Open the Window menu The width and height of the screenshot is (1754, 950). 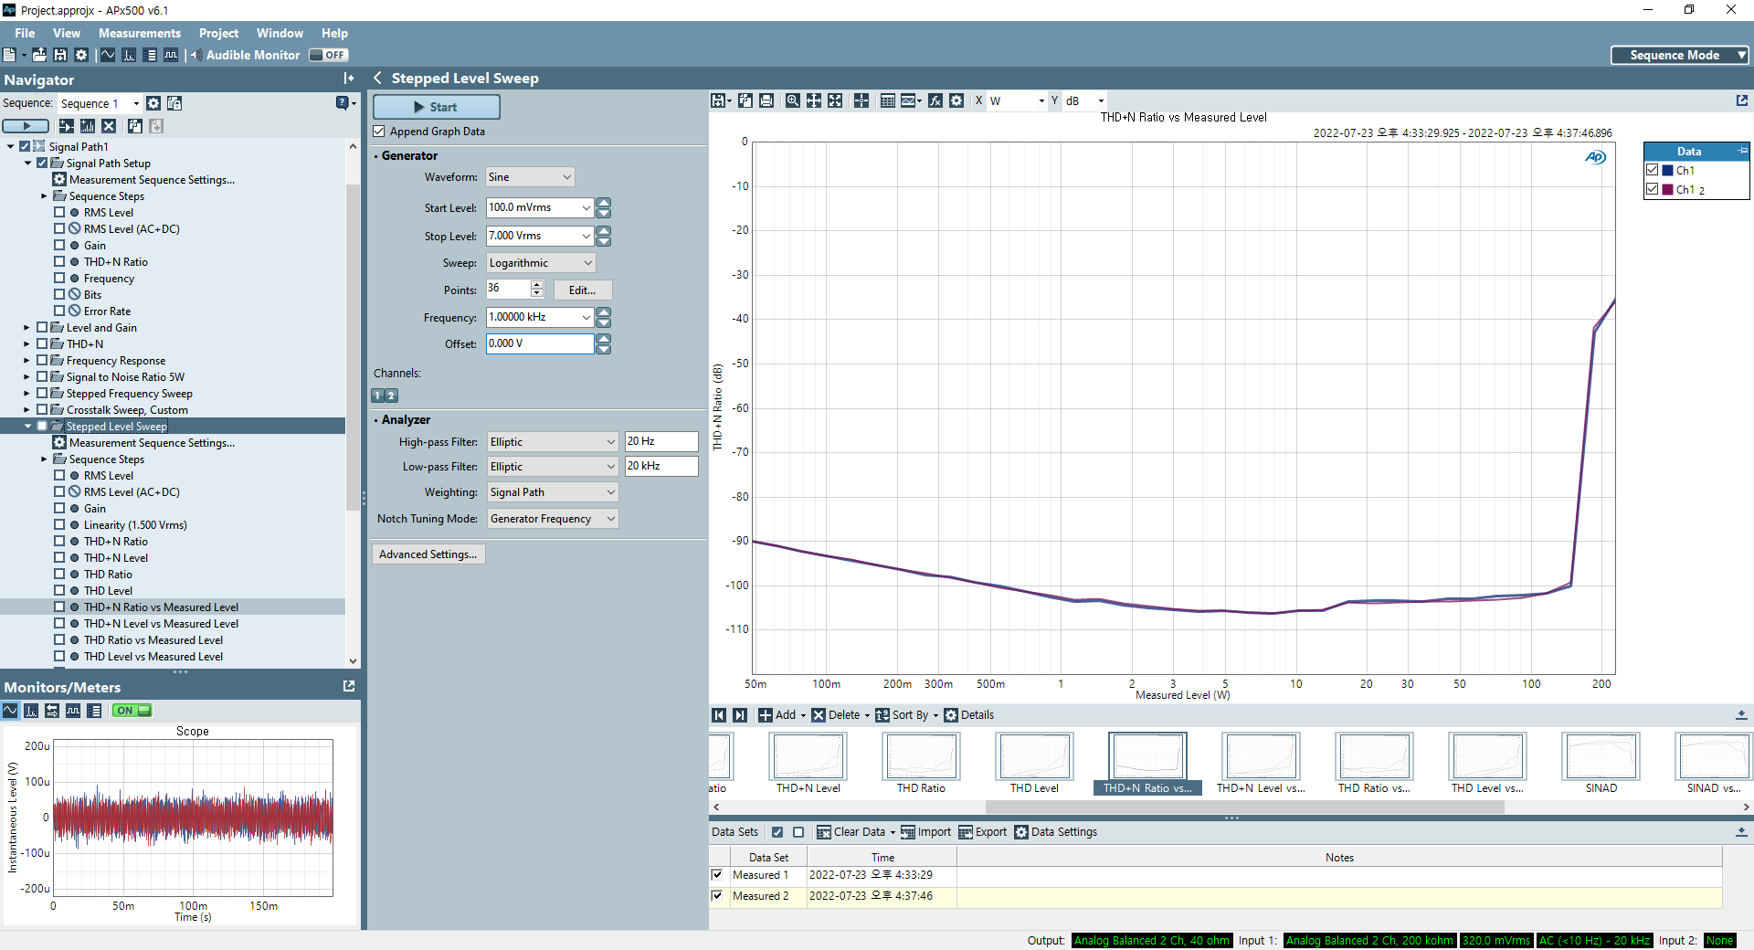click(x=280, y=33)
